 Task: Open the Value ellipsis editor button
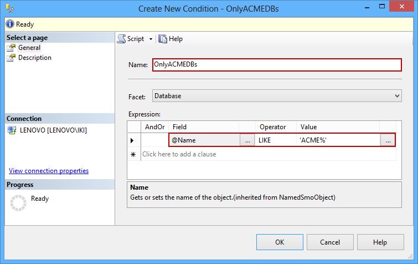(x=388, y=140)
